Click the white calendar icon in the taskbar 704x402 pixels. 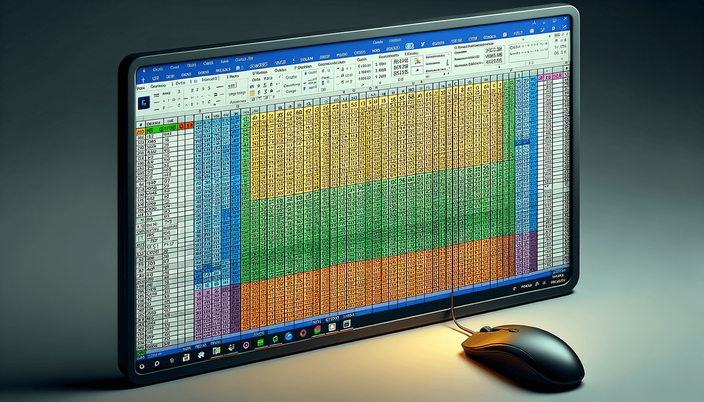click(186, 358)
